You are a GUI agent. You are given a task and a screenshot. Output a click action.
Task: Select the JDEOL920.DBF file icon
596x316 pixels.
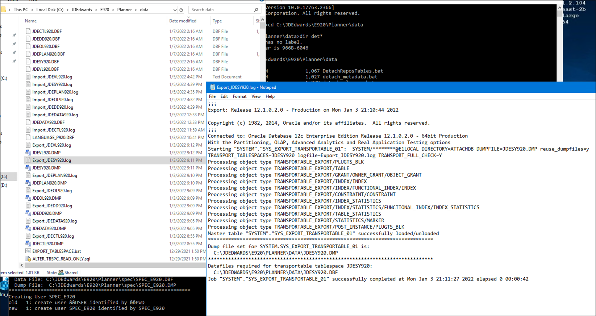click(x=28, y=46)
